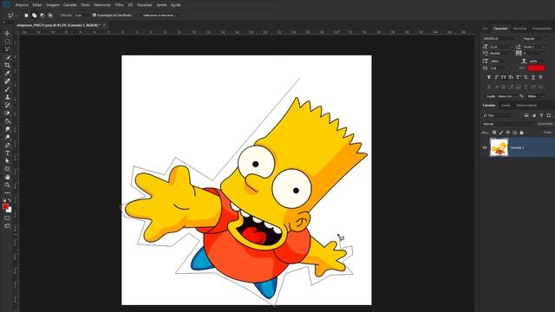Viewport: 555px width, 312px height.
Task: Open the font family dropdown
Action: (500, 38)
